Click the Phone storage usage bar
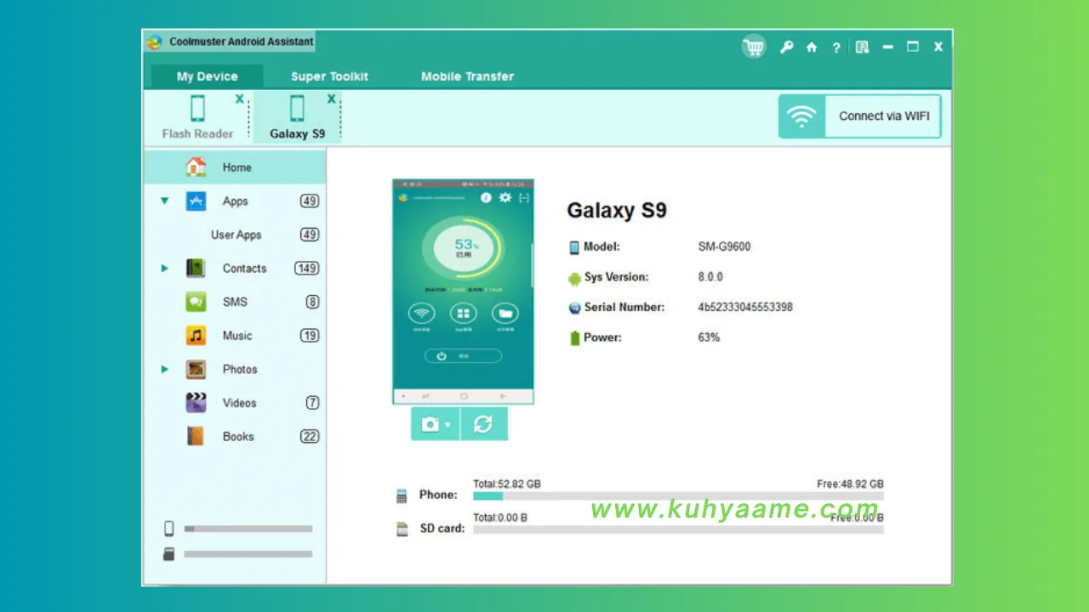 click(x=678, y=496)
